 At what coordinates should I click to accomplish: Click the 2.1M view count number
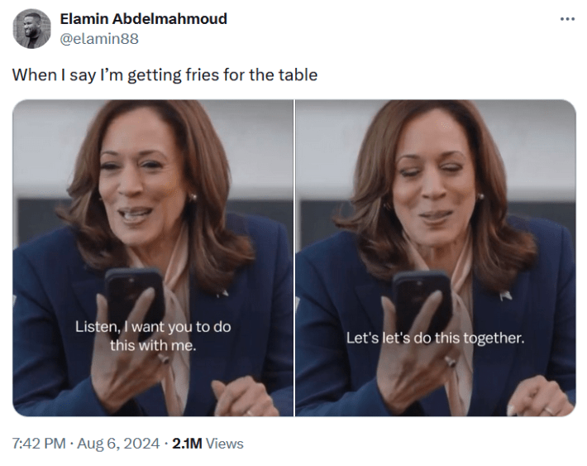(x=187, y=444)
